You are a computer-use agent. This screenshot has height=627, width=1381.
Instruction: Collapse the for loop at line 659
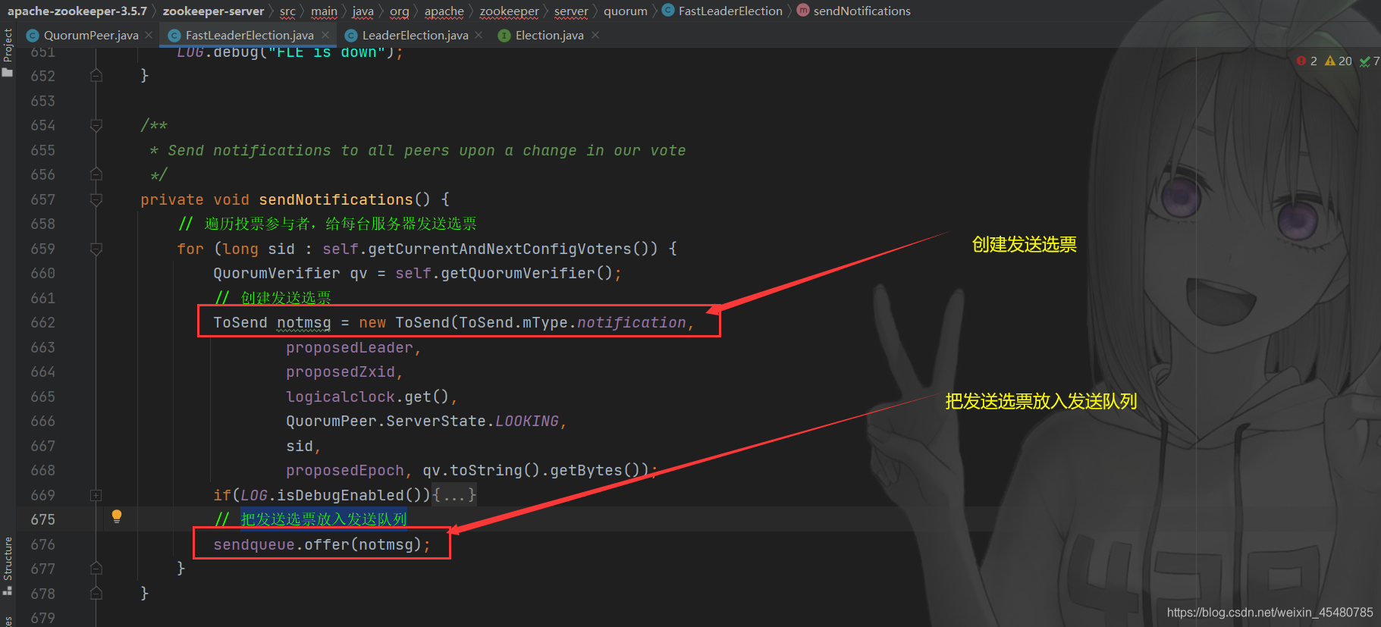(x=96, y=249)
